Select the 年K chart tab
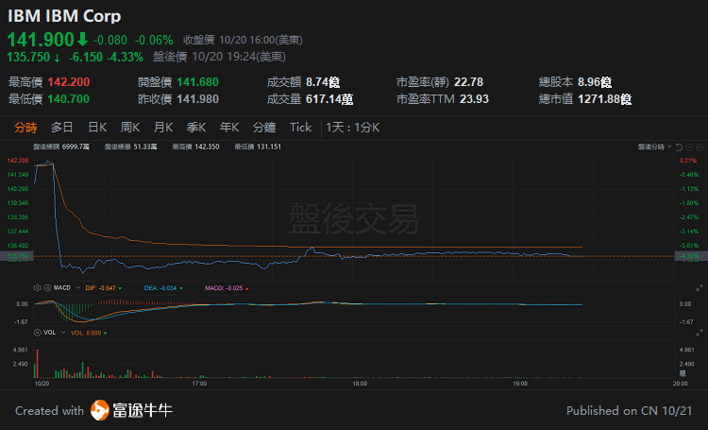This screenshot has height=430, width=708. tap(229, 128)
